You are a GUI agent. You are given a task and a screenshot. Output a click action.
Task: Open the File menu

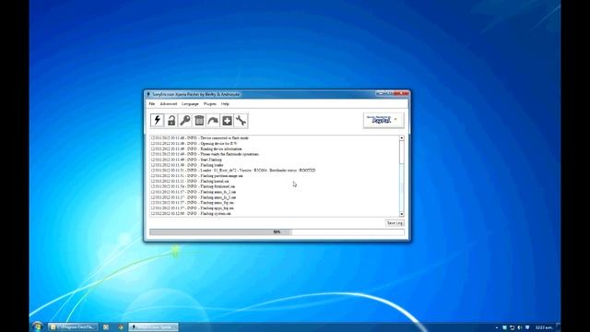[151, 104]
